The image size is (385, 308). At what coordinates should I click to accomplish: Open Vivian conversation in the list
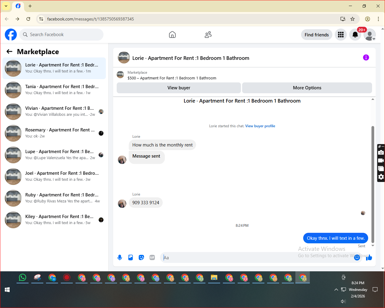(x=54, y=112)
